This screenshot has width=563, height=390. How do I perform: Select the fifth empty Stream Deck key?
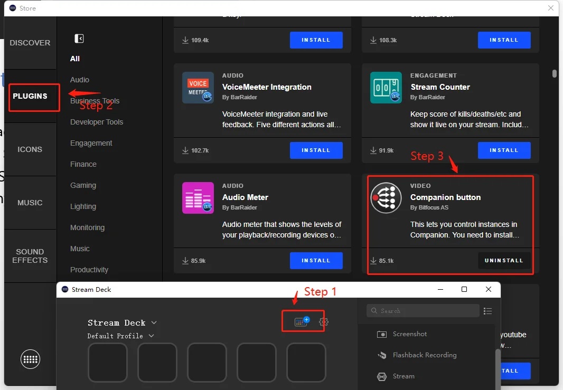(306, 363)
